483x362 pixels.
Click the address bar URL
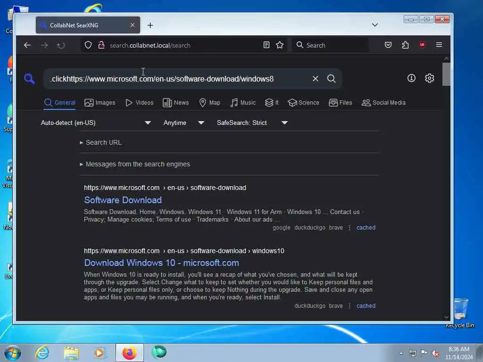[150, 45]
